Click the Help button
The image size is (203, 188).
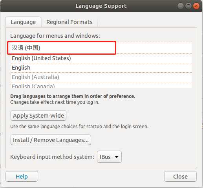[22, 177]
